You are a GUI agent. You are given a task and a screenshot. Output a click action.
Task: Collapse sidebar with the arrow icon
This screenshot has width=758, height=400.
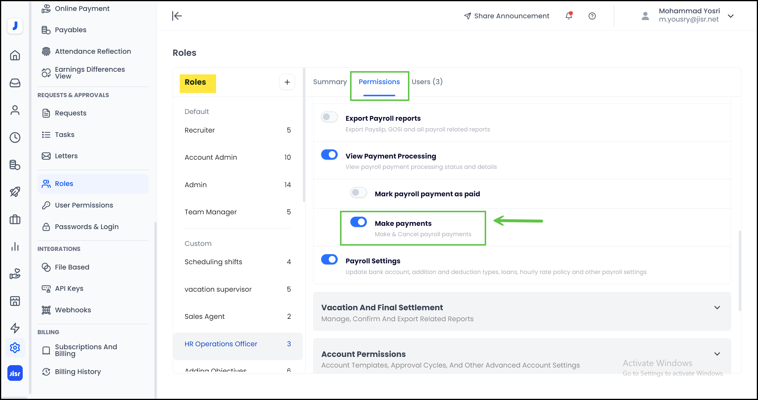177,16
